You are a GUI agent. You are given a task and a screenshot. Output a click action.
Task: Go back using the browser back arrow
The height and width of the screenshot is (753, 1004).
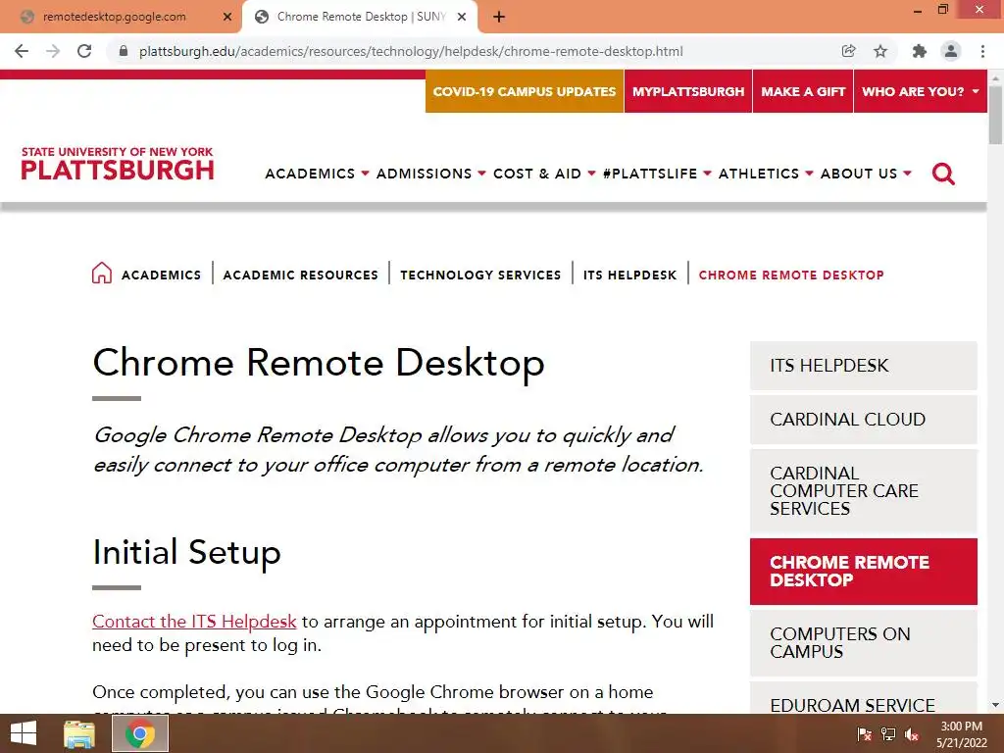[x=22, y=51]
